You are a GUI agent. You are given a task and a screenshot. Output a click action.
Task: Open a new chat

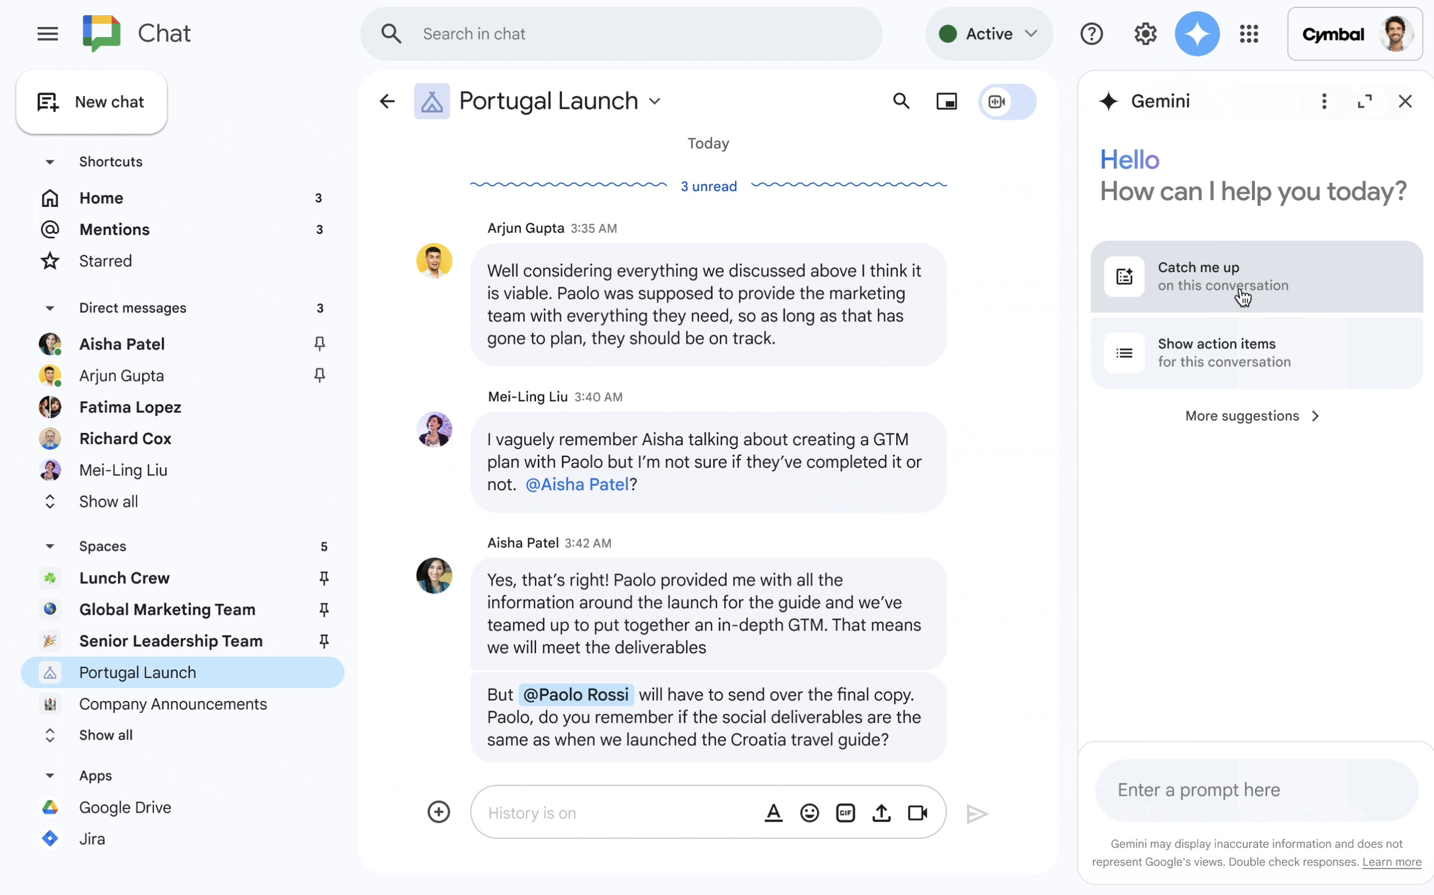91,102
